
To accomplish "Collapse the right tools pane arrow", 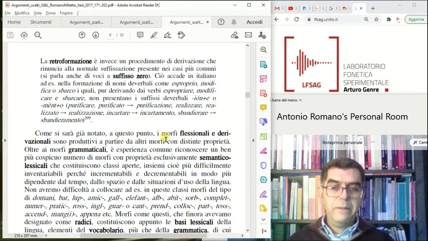I will 264,231.
